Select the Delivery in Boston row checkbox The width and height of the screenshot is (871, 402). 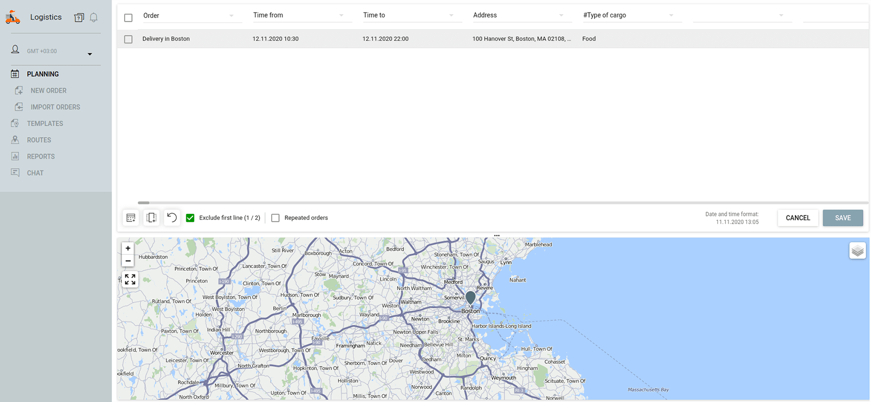pos(128,39)
